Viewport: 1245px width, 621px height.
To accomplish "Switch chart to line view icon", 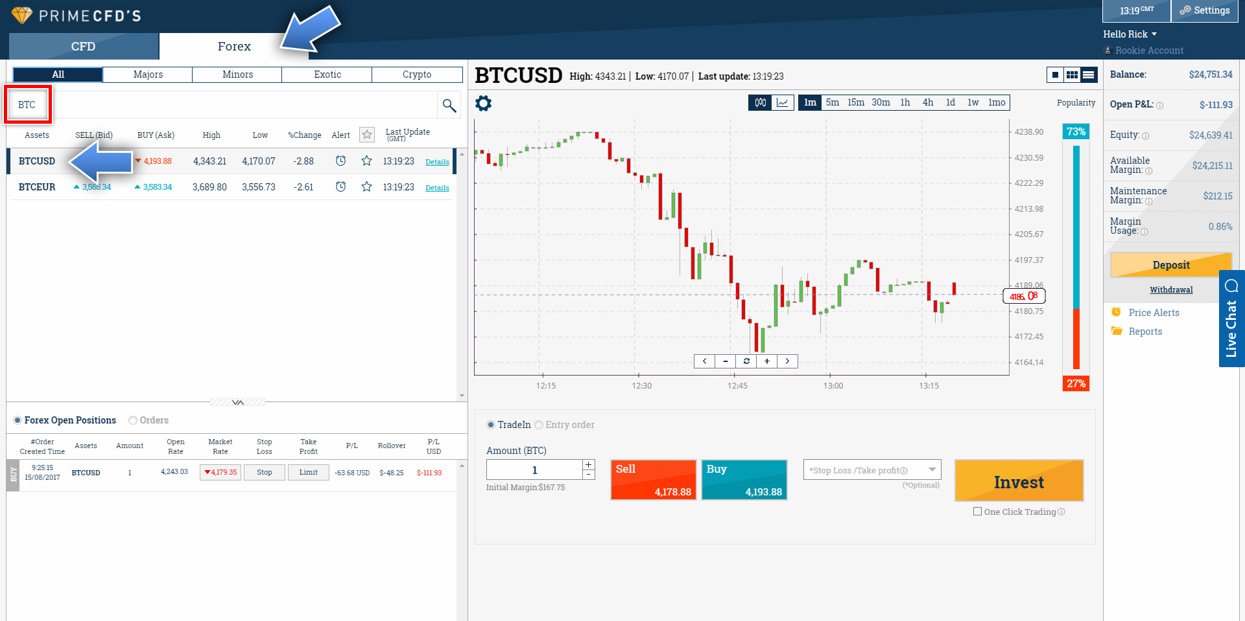I will pos(783,102).
